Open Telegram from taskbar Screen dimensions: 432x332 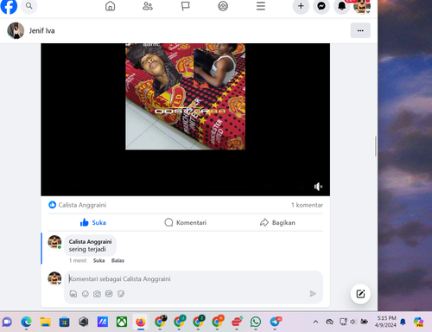click(x=275, y=322)
